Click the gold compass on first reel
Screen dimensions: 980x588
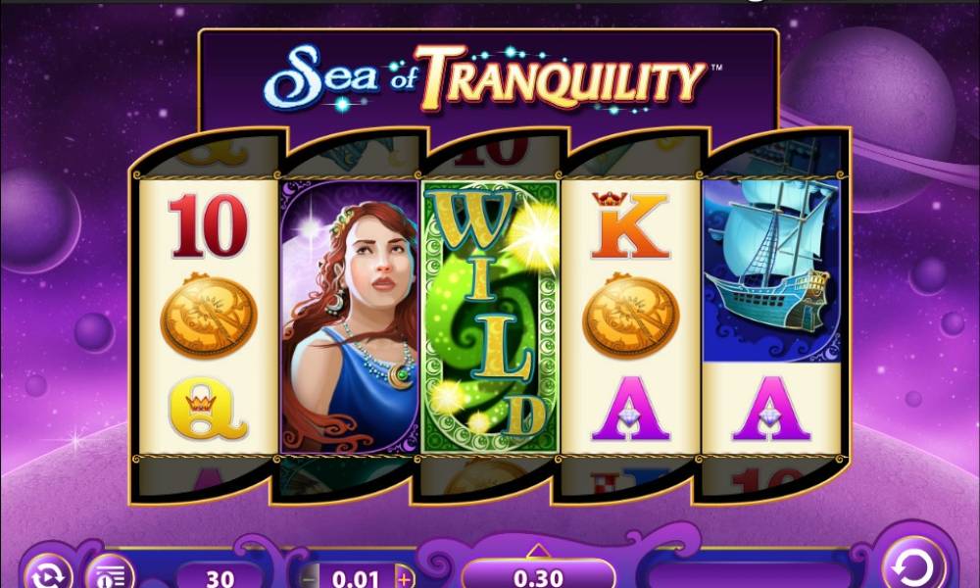pos(209,317)
